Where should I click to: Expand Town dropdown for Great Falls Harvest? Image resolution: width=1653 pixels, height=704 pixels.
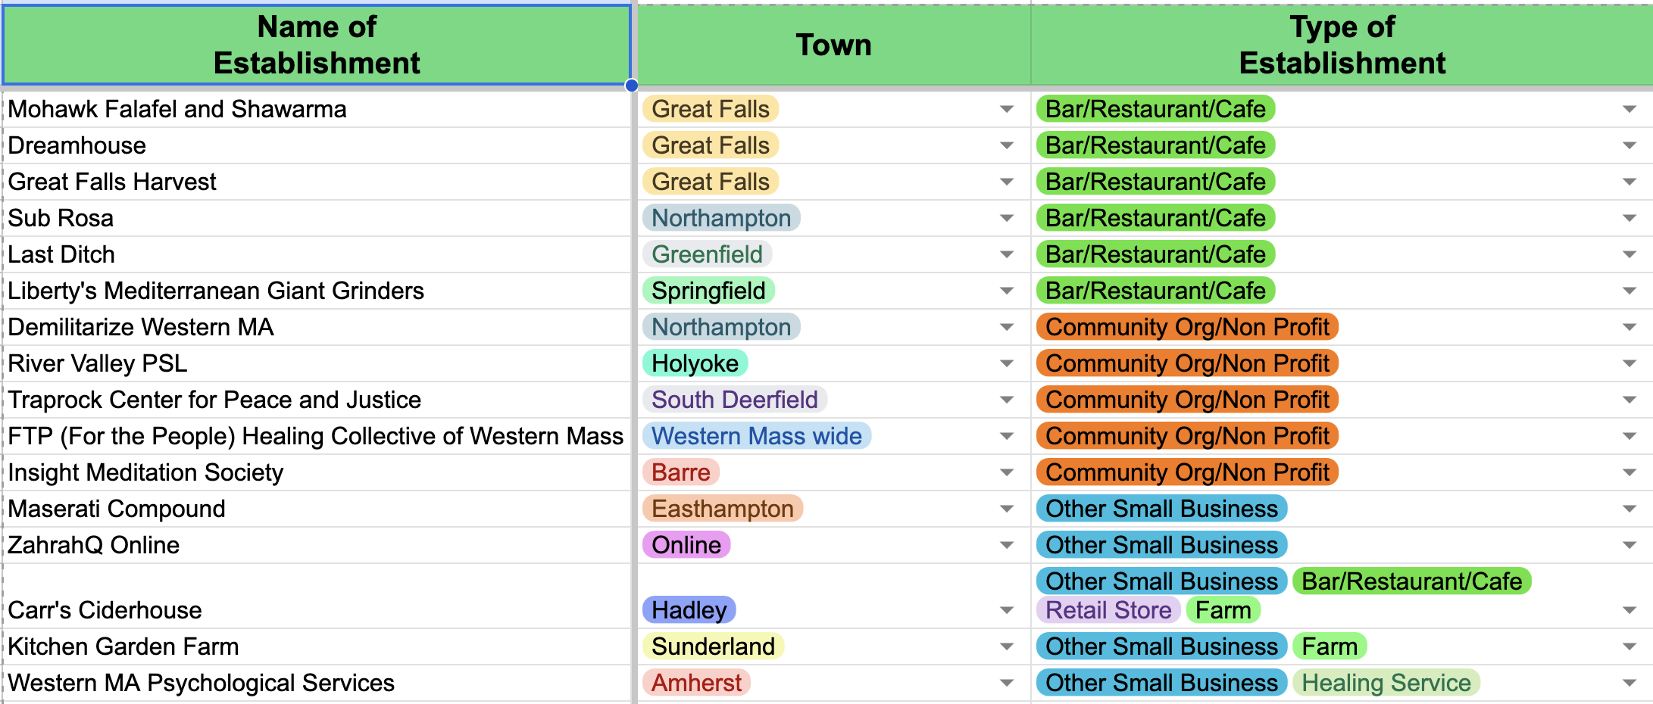(x=1007, y=182)
